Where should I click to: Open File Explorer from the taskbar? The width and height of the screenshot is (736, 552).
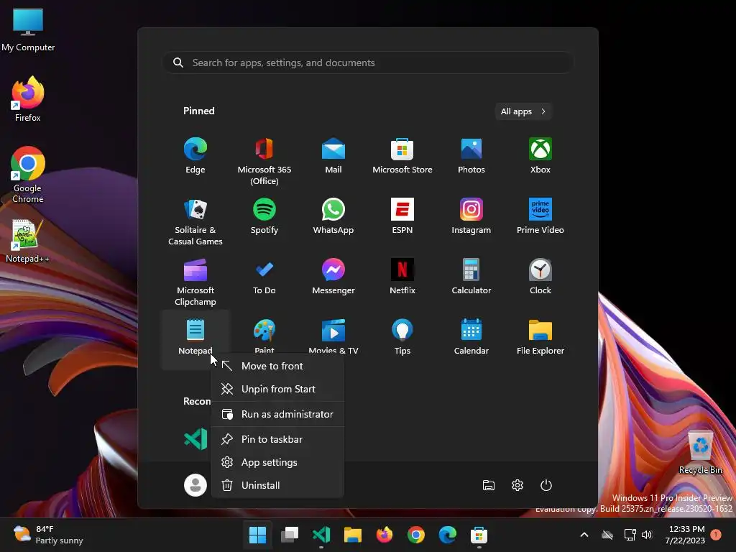click(x=352, y=535)
